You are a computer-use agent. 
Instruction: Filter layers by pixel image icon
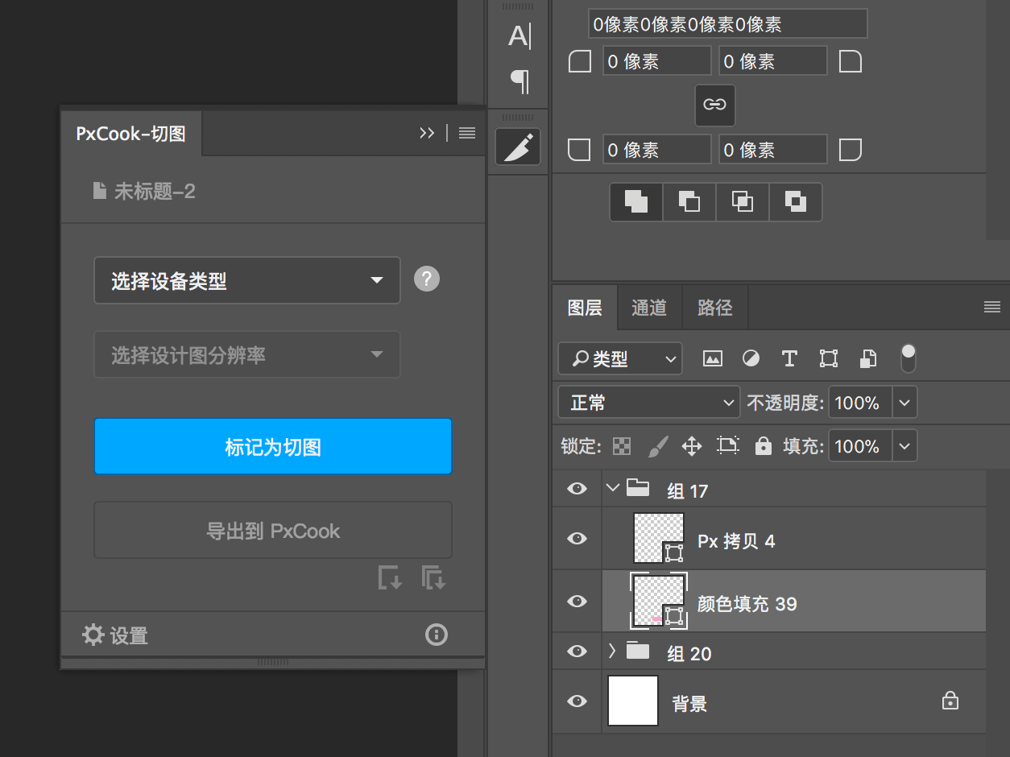point(712,359)
